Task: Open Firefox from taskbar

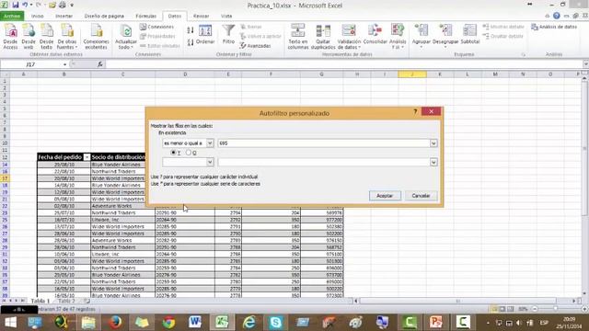Action: [115, 323]
